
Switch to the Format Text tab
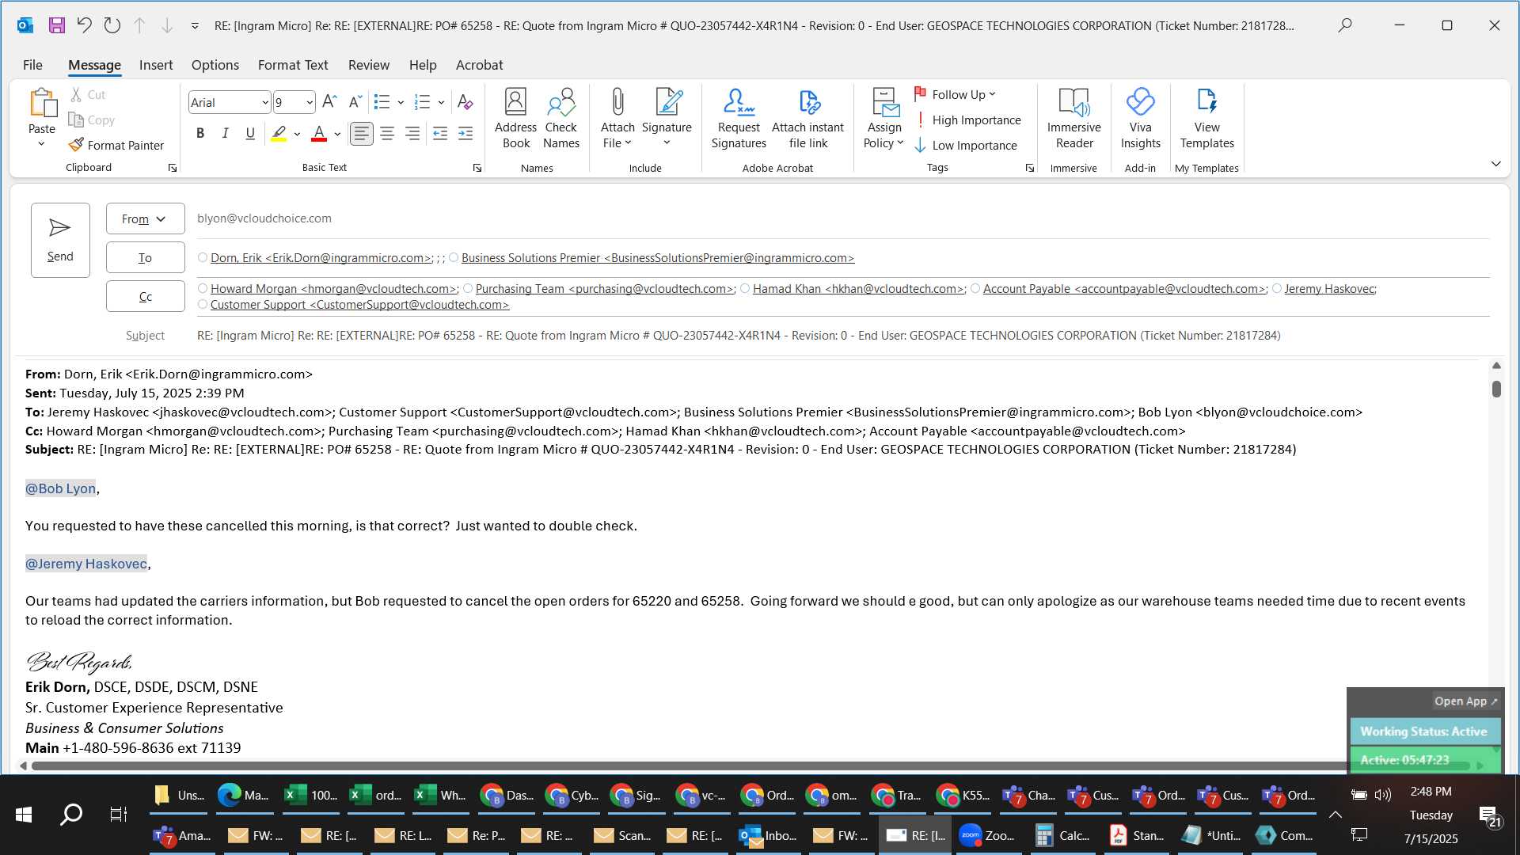tap(293, 65)
